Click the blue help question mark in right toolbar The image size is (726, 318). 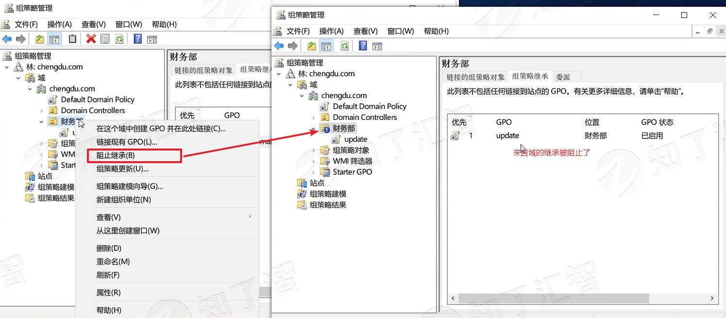363,46
